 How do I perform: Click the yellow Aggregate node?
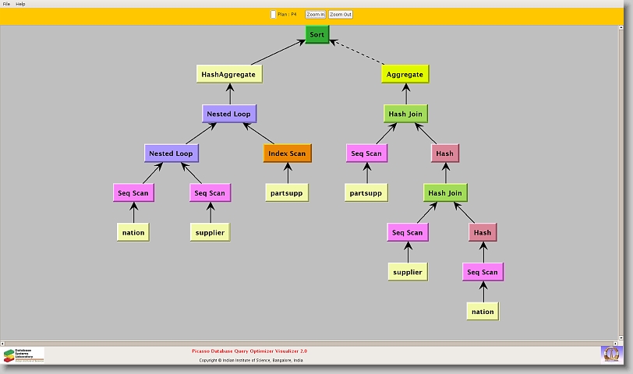point(405,75)
